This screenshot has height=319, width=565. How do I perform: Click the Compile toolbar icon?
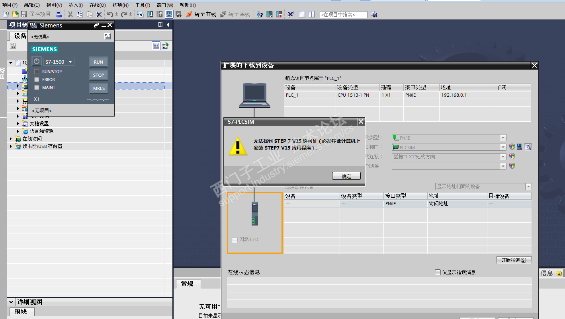coord(141,14)
